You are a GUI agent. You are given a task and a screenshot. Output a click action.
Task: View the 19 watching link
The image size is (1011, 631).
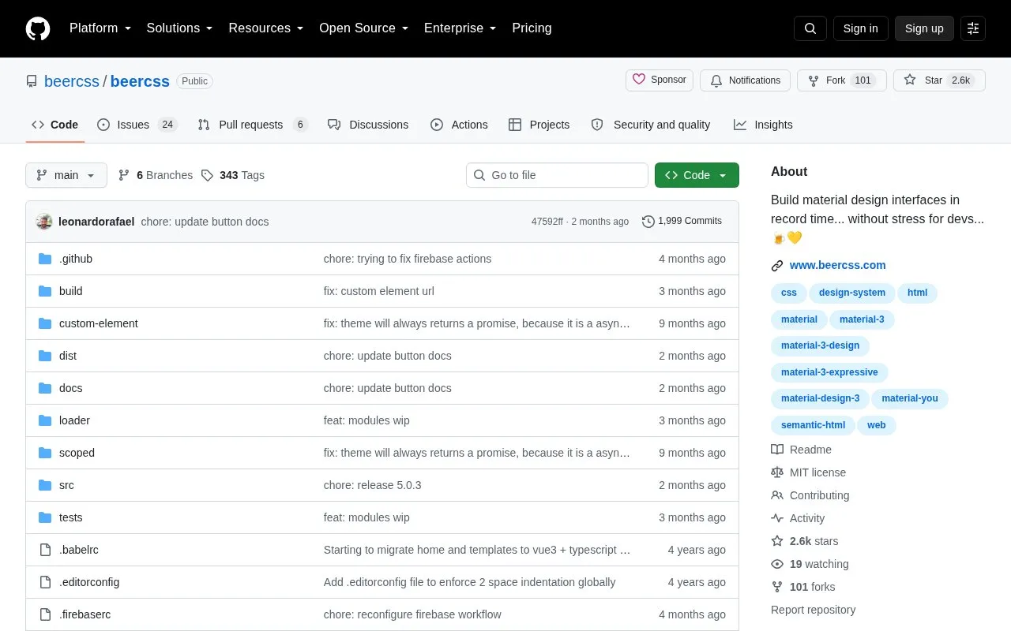810,564
